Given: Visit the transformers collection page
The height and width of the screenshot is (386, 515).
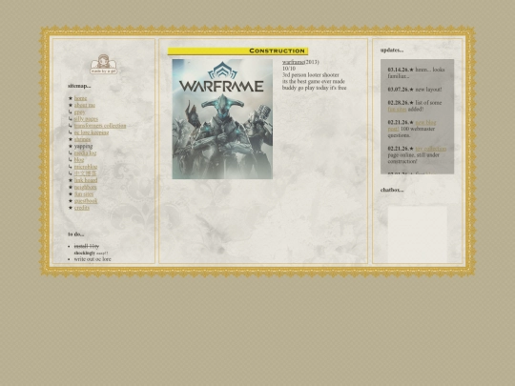Looking at the screenshot, I should 100,126.
